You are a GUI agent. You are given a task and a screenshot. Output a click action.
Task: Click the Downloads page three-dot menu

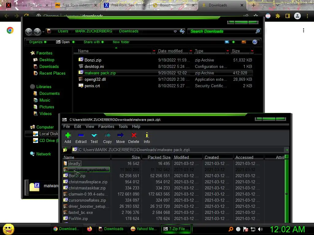click(x=304, y=30)
